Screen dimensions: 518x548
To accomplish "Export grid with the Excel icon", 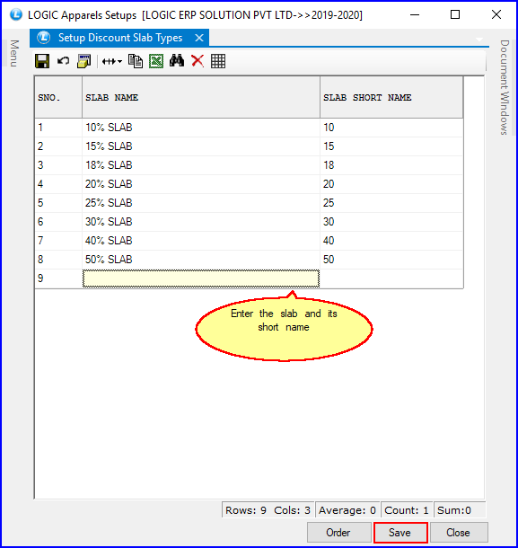I will (156, 61).
